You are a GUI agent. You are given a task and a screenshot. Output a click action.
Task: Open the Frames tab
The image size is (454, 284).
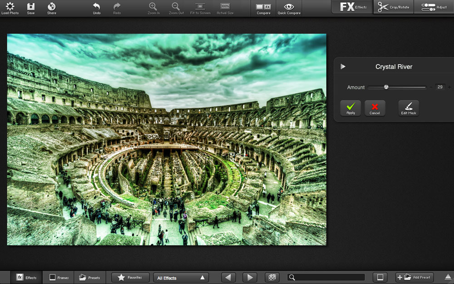pos(59,277)
